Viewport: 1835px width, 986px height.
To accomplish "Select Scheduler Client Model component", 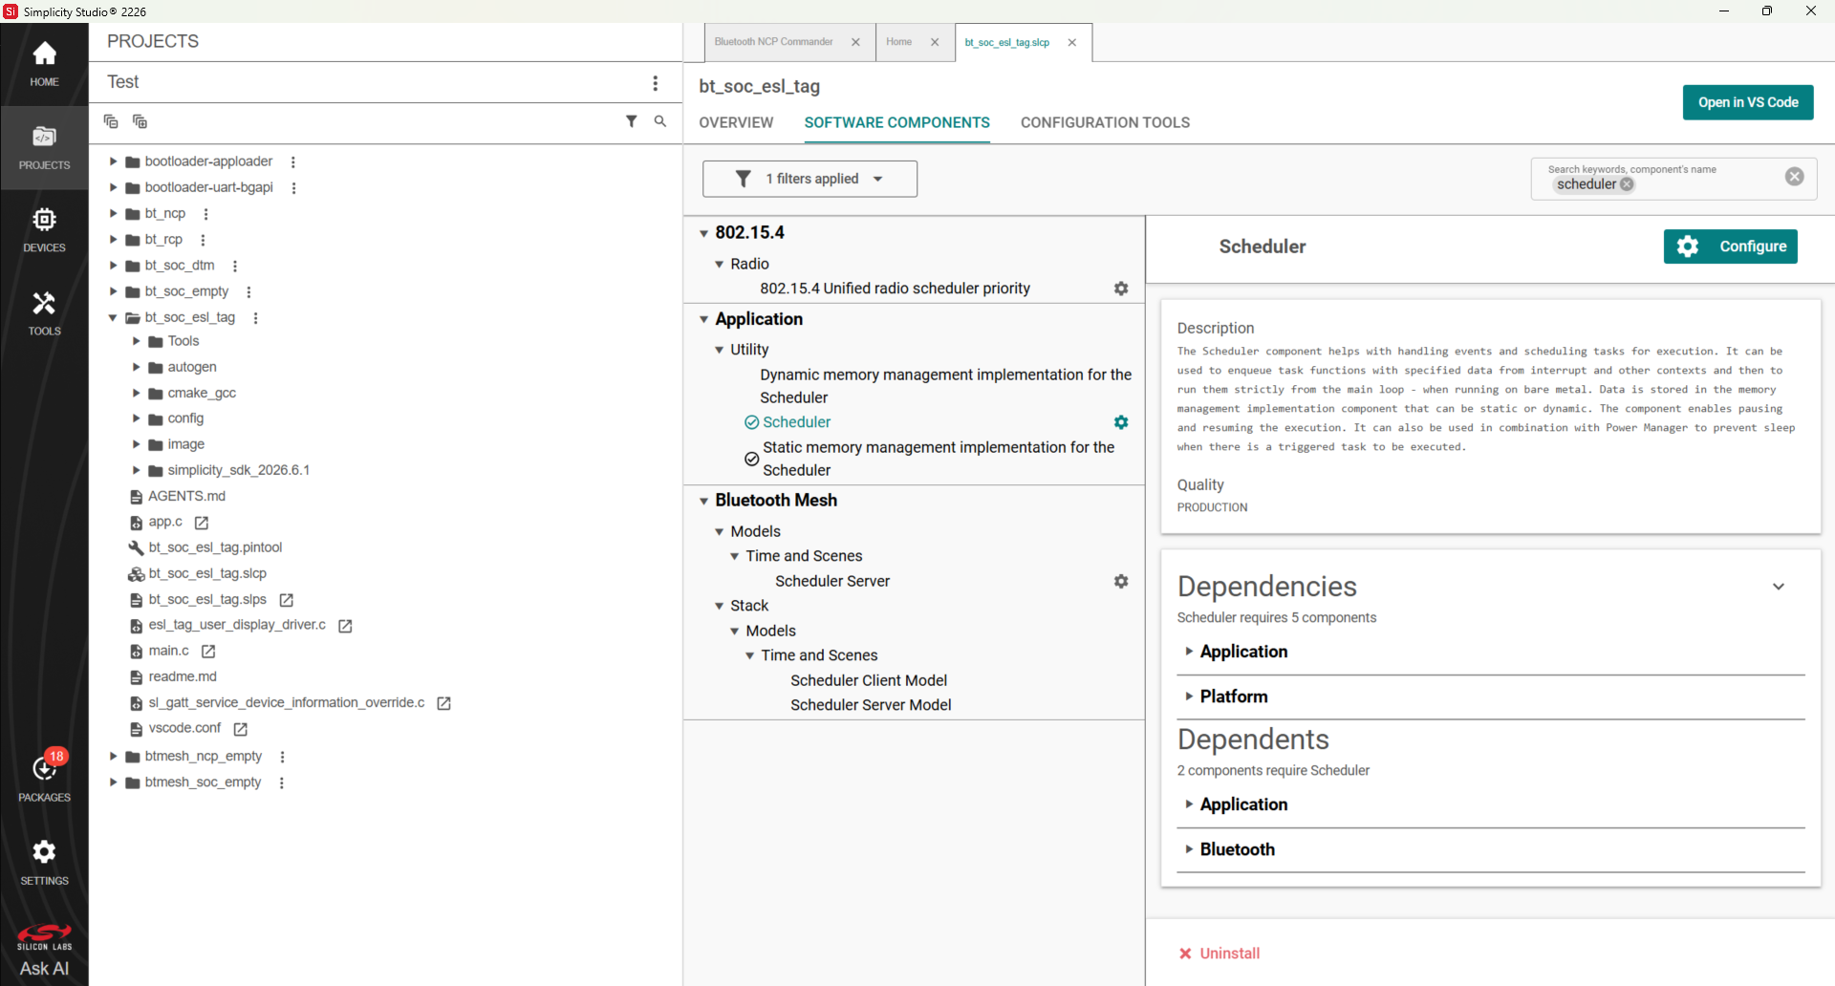I will coord(868,680).
